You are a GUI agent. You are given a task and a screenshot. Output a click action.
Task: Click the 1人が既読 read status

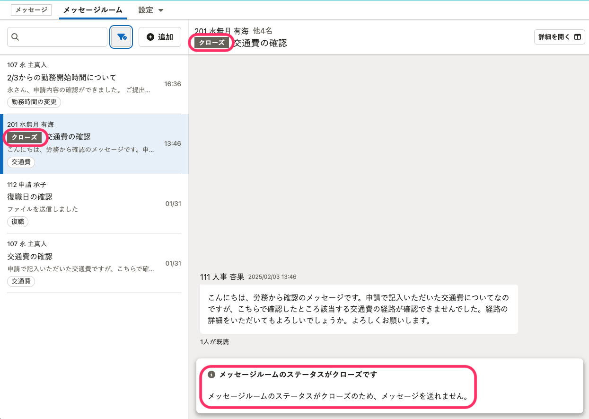[x=214, y=342]
